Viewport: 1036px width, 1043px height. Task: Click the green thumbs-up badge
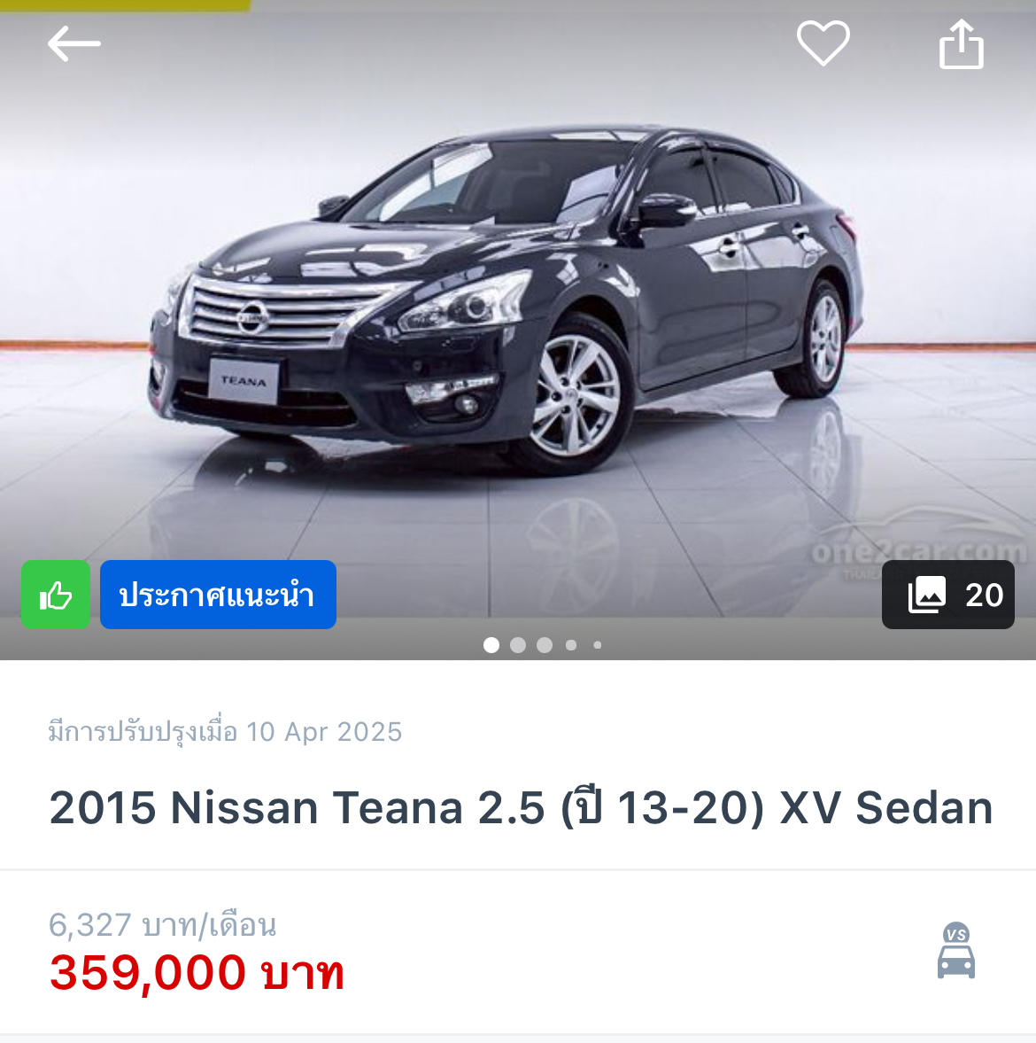(56, 594)
